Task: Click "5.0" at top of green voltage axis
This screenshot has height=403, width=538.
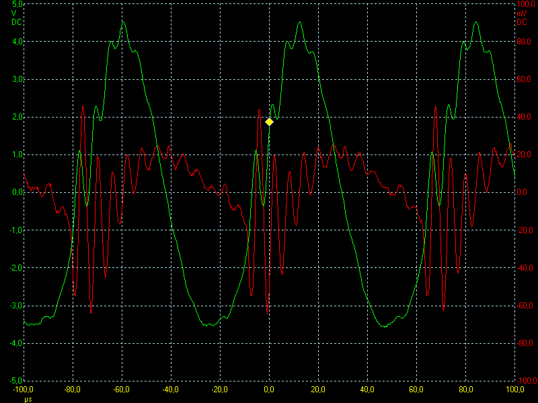Action: tap(17, 4)
